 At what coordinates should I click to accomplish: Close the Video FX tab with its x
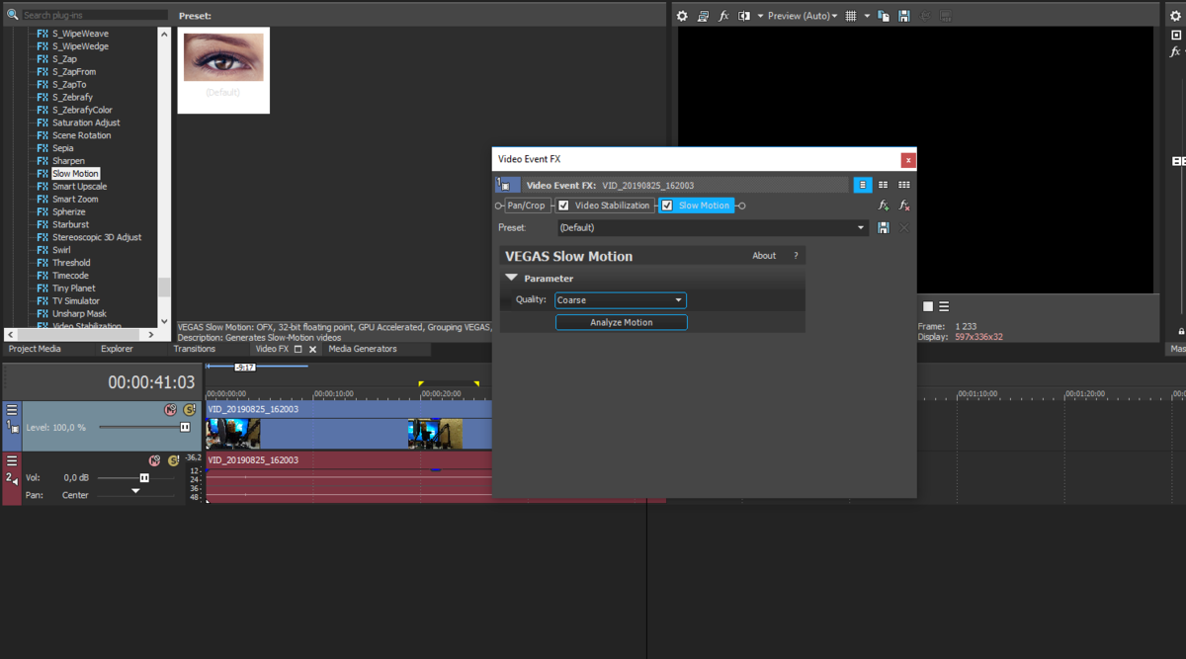313,349
